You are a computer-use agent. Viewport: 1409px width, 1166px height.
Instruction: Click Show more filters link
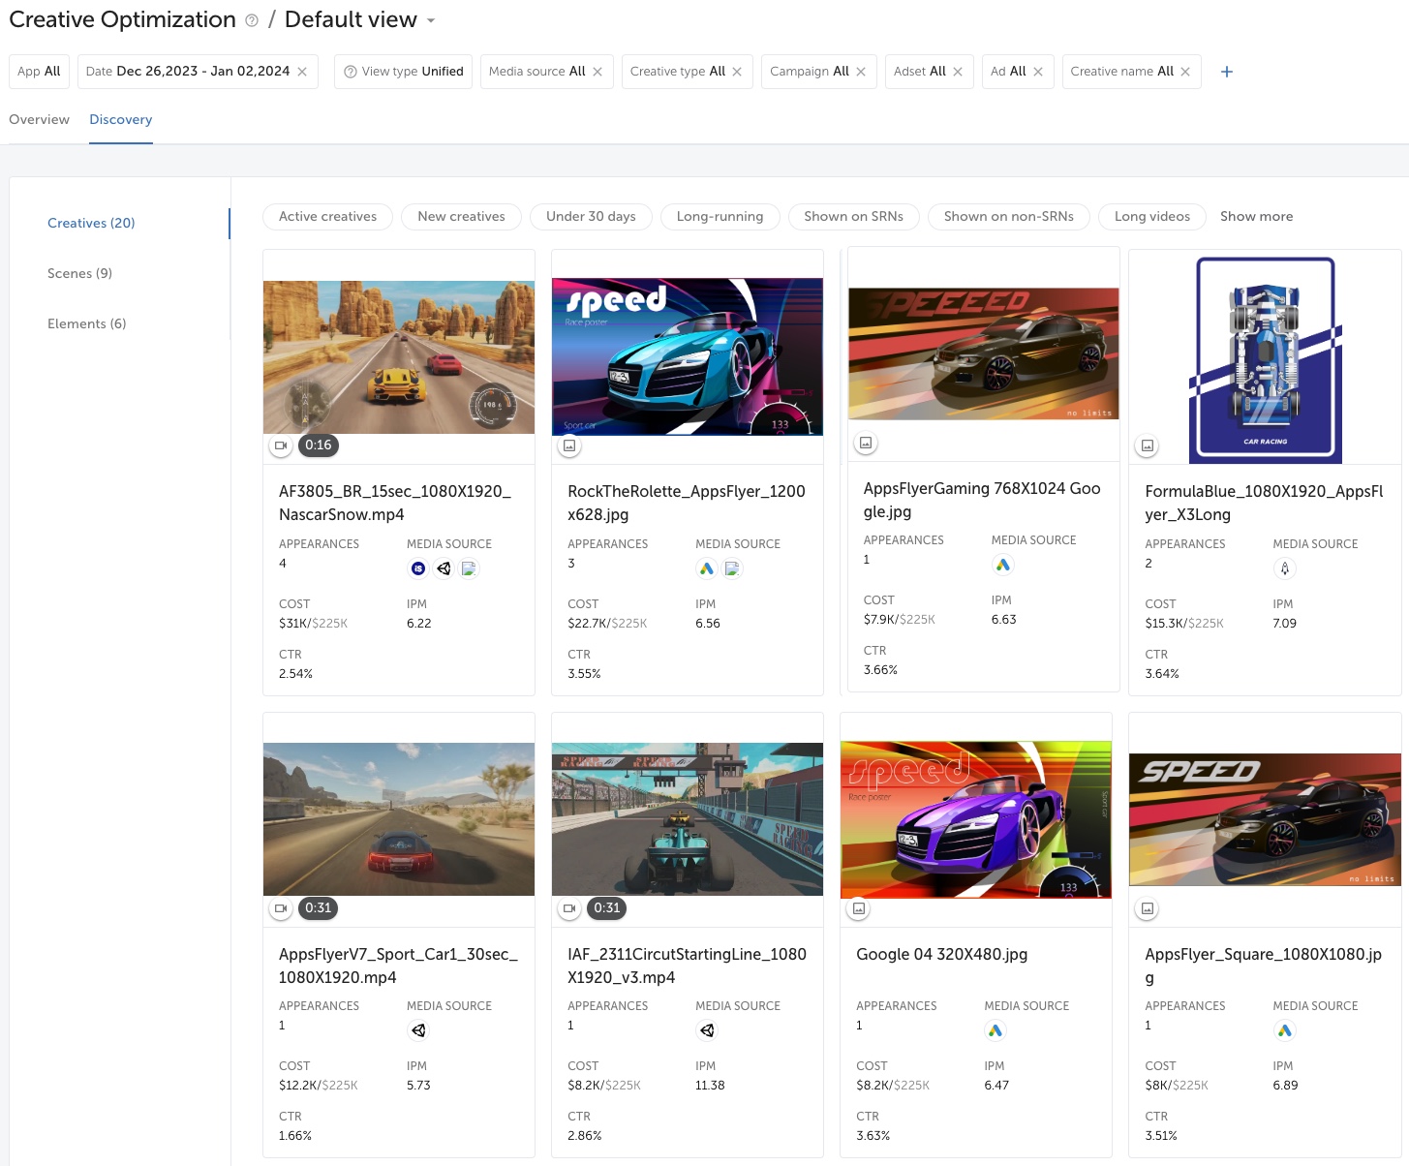[x=1256, y=217]
